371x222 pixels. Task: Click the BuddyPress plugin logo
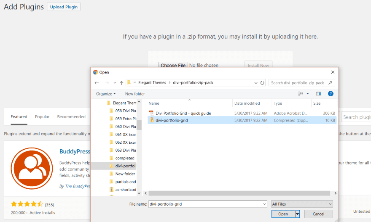[x=32, y=169]
